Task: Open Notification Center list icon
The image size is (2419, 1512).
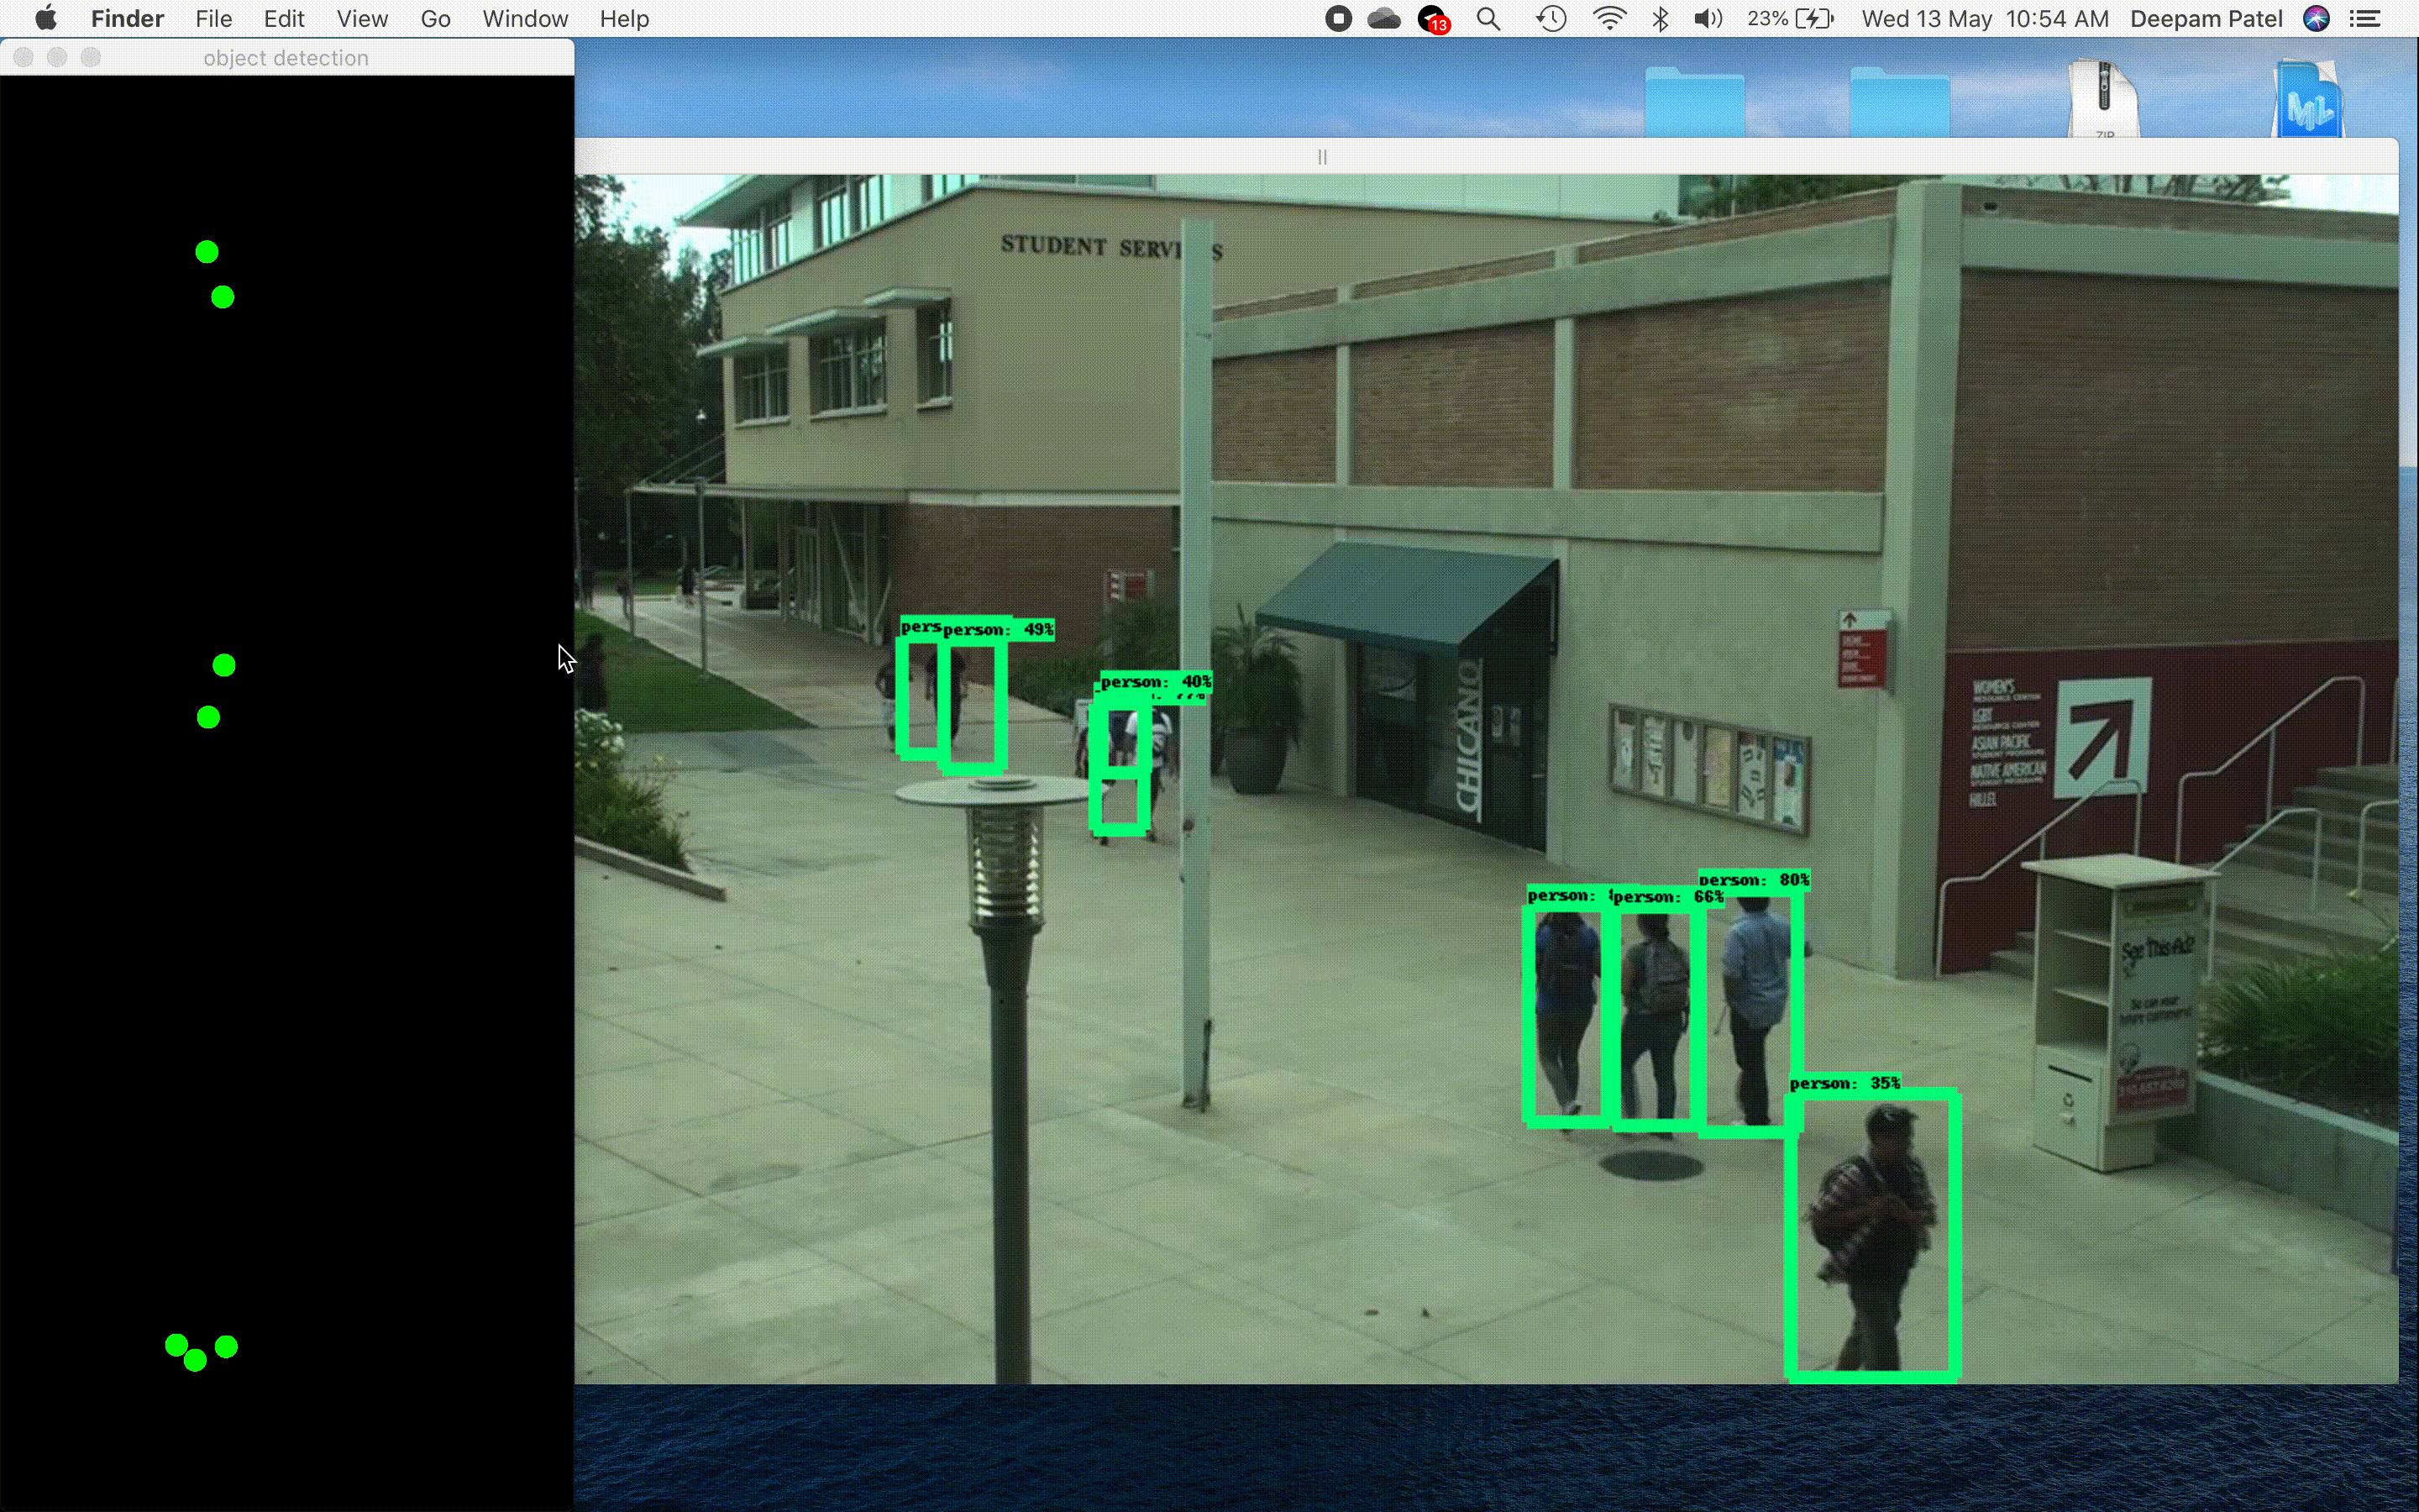Action: pyautogui.click(x=2365, y=19)
